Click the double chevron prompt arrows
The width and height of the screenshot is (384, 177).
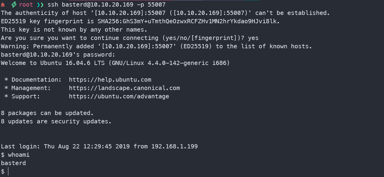(x=40, y=5)
